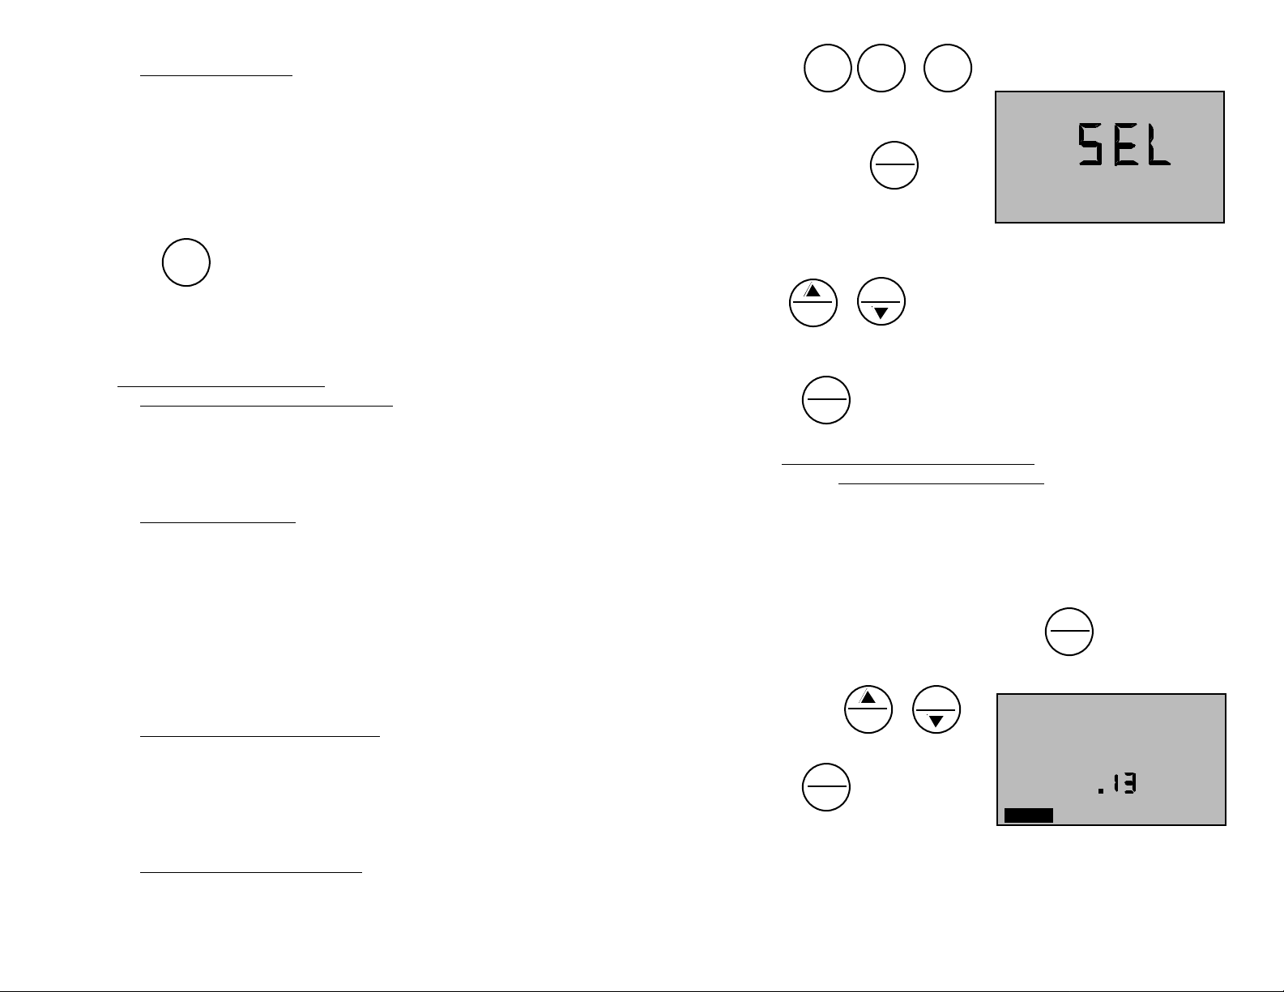
Task: Click the gray .13 display panel
Action: (x=1111, y=760)
